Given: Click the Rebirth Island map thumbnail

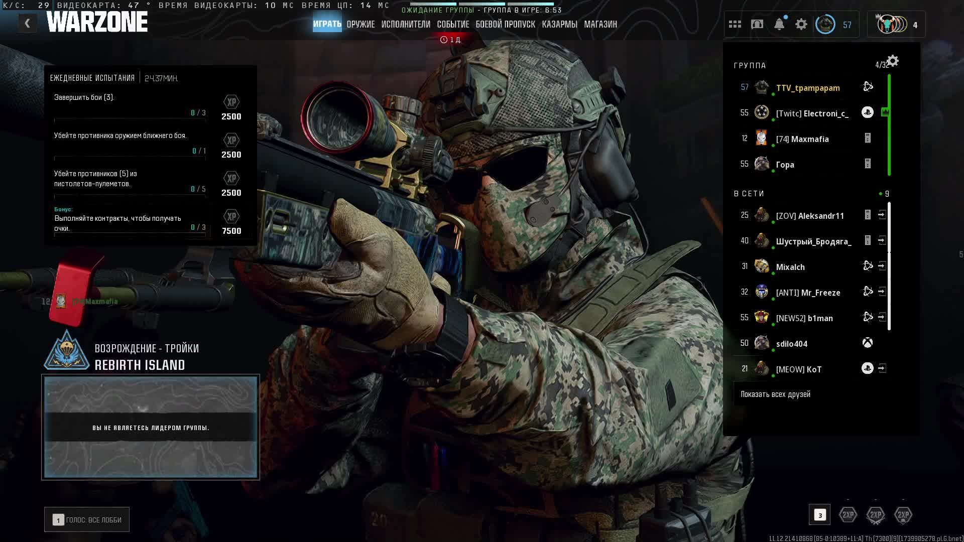Looking at the screenshot, I should click(x=151, y=427).
